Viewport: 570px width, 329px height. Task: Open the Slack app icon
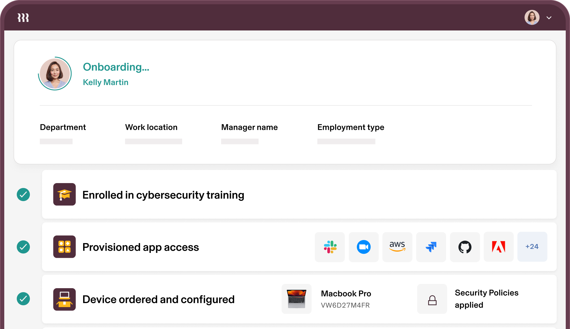330,247
